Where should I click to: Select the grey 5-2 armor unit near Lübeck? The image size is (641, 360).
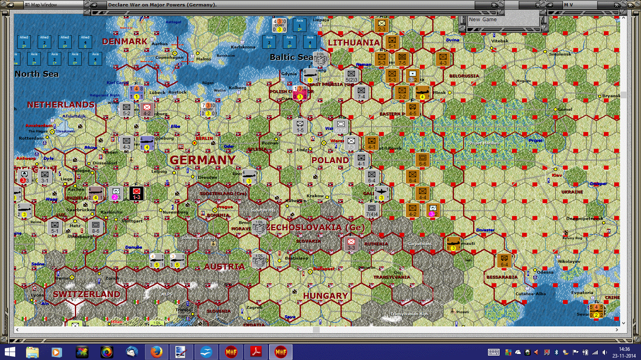(127, 109)
